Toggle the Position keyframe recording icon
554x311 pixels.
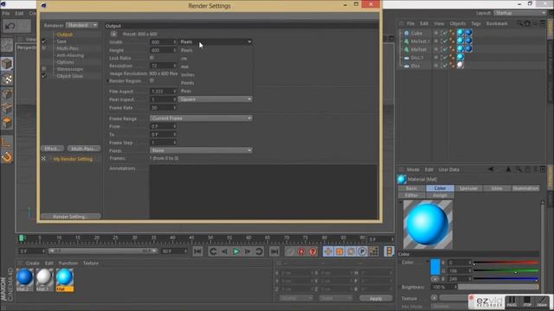click(x=328, y=251)
